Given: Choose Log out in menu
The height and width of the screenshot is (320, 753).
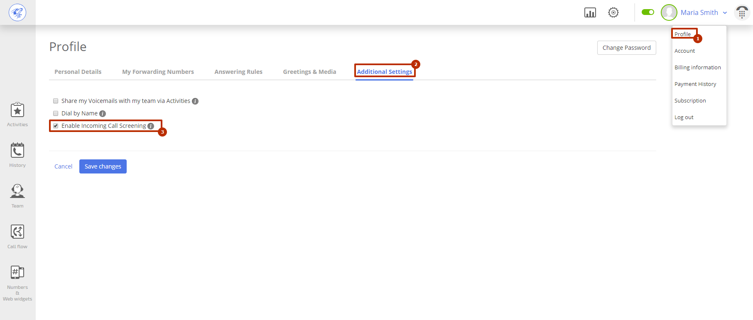Looking at the screenshot, I should click(684, 117).
